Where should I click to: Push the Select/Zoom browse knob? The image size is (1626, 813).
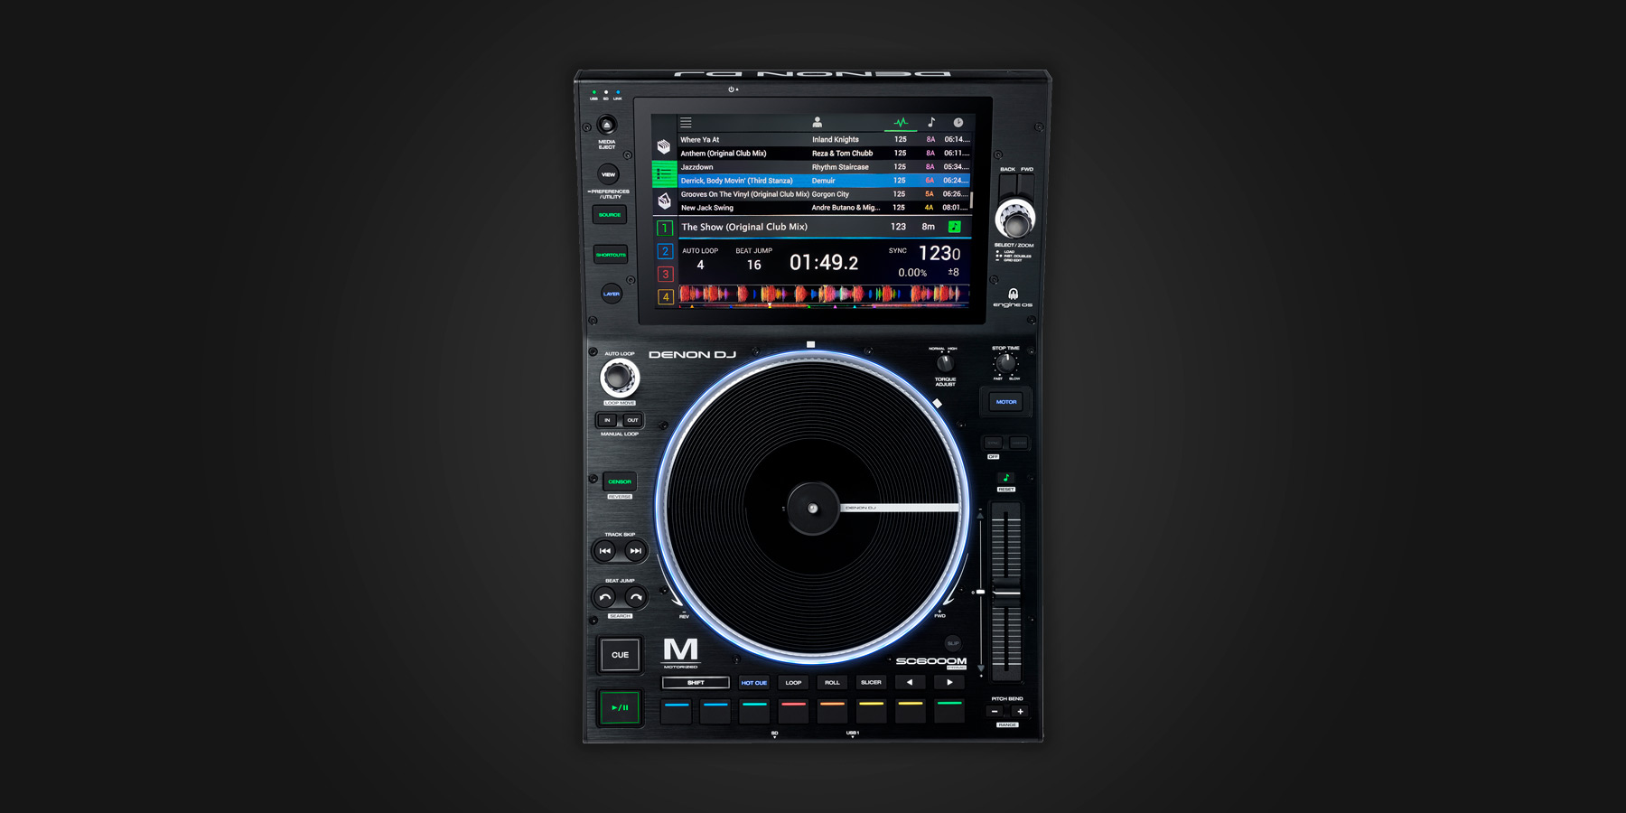[x=1015, y=220]
